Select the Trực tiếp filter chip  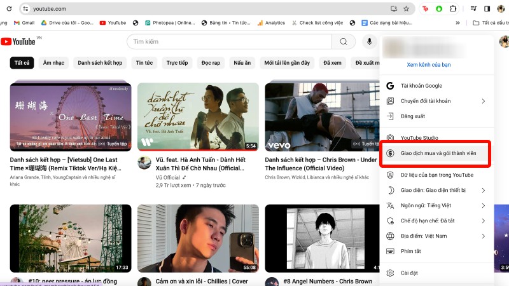point(177,62)
